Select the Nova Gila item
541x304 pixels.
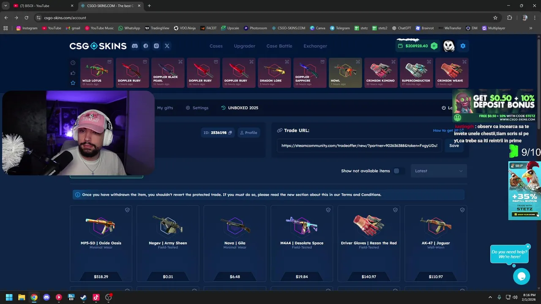coord(235,243)
